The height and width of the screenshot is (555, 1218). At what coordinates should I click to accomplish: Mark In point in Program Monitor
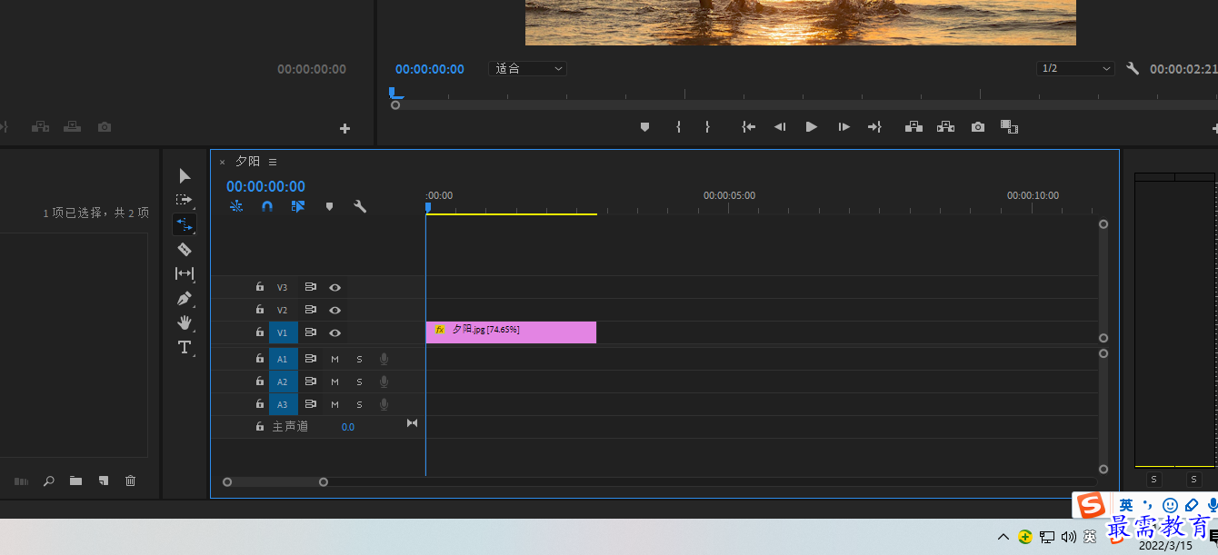point(678,127)
